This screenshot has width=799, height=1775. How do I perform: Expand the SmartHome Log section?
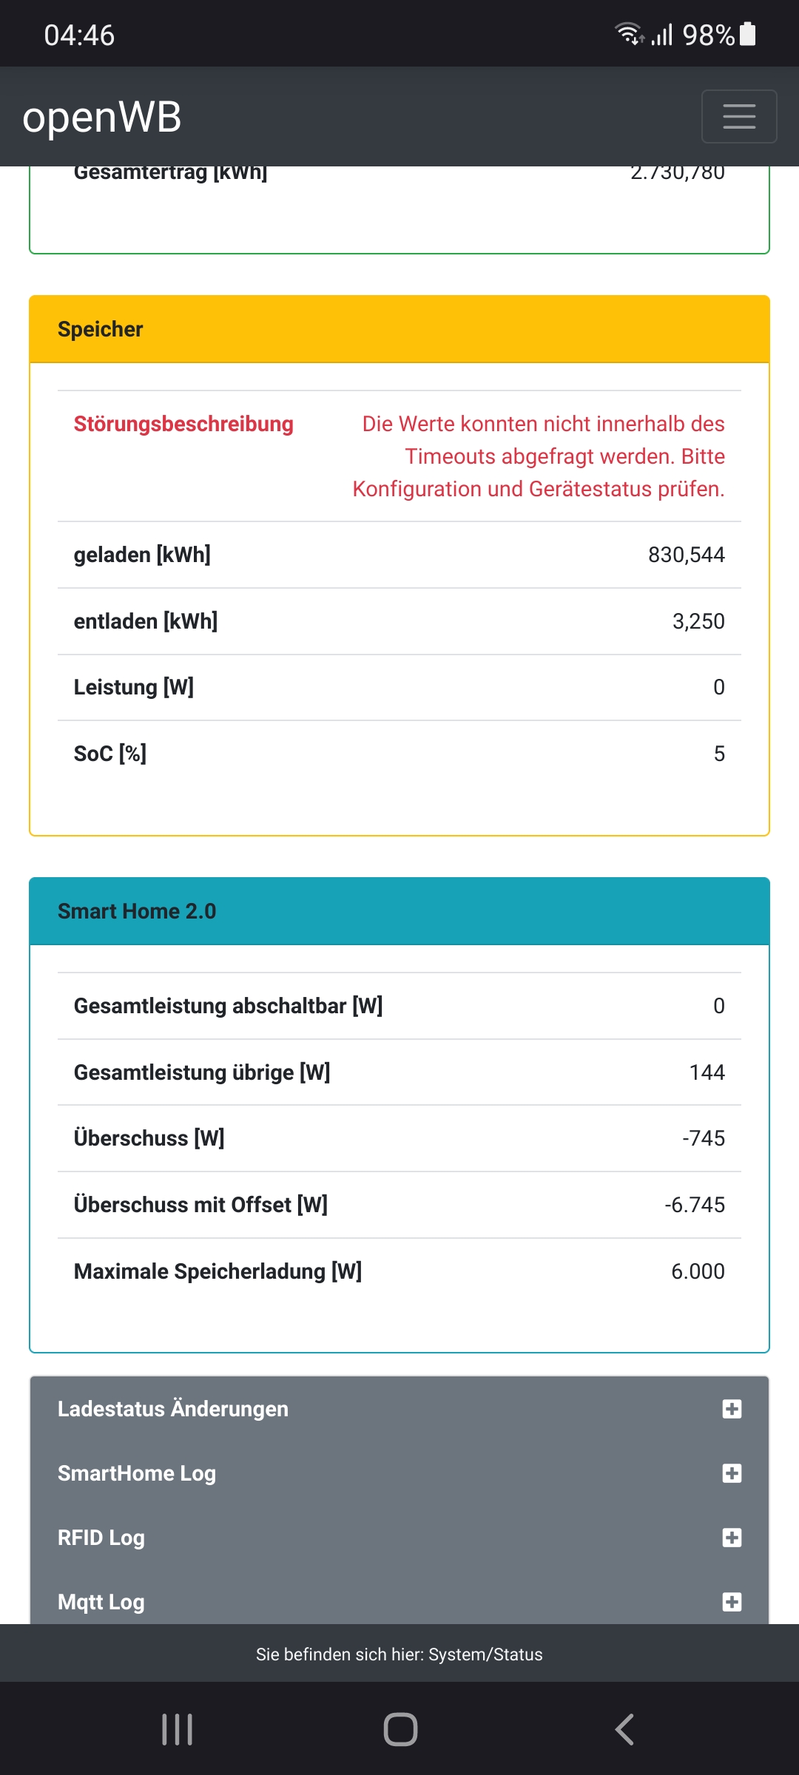[137, 1473]
